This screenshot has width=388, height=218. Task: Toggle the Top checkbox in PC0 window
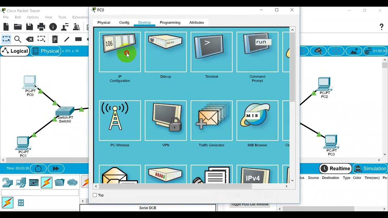coord(95,195)
